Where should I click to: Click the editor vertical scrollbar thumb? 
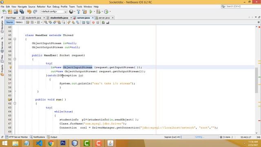point(257,80)
